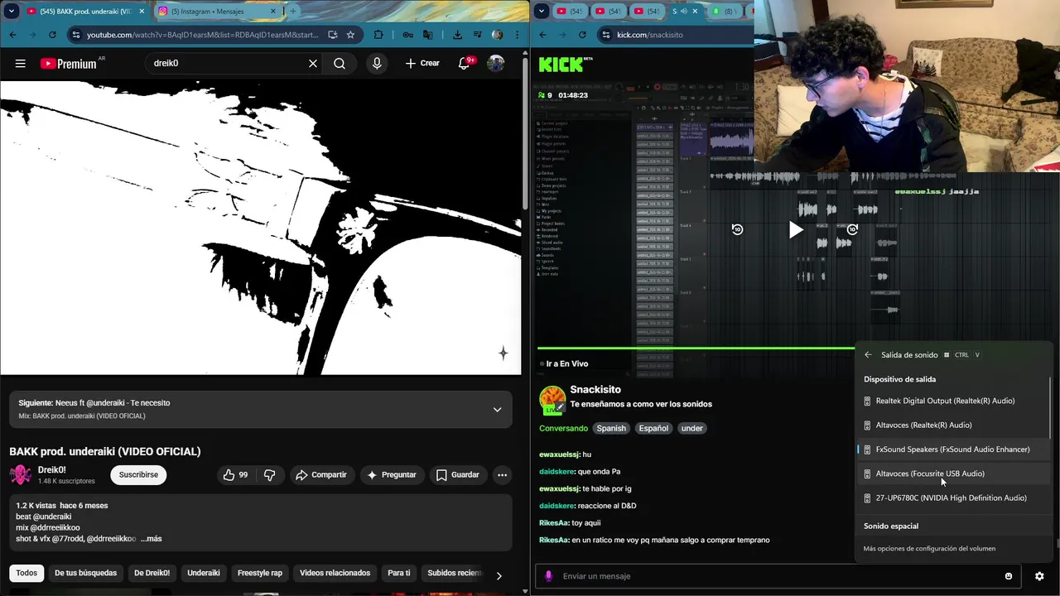1060x596 pixels.
Task: Start YouTube voice search microphone
Action: [377, 63]
